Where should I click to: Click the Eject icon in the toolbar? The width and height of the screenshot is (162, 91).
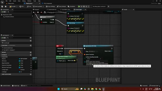tap(86, 6)
